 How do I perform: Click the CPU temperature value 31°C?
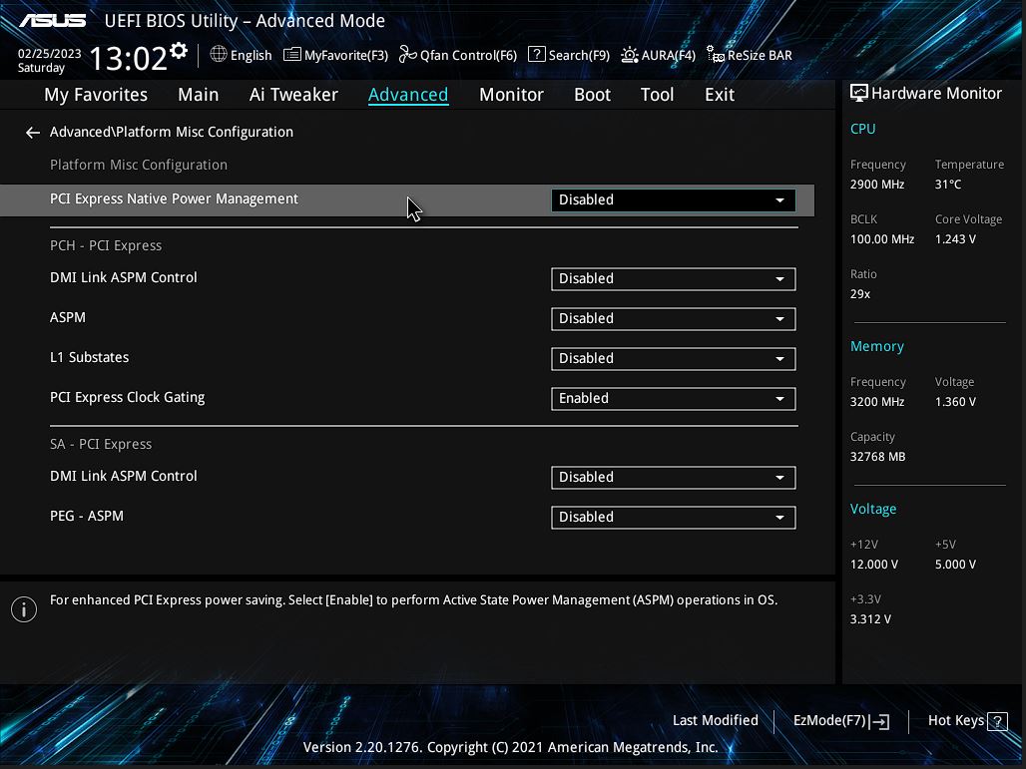point(948,185)
